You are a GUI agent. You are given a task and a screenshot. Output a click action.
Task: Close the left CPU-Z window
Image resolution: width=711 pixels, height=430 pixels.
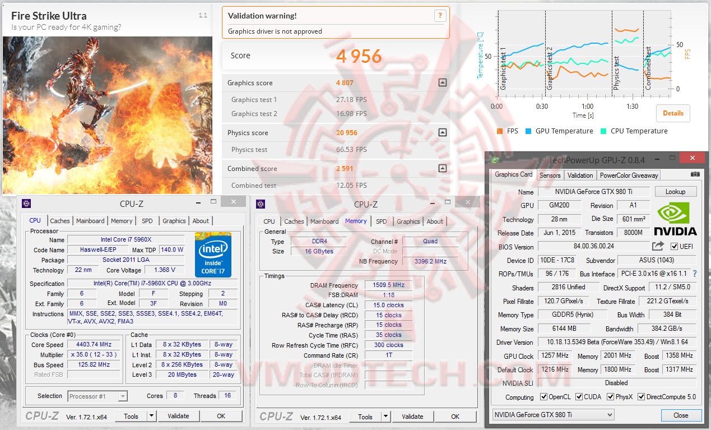[233, 201]
